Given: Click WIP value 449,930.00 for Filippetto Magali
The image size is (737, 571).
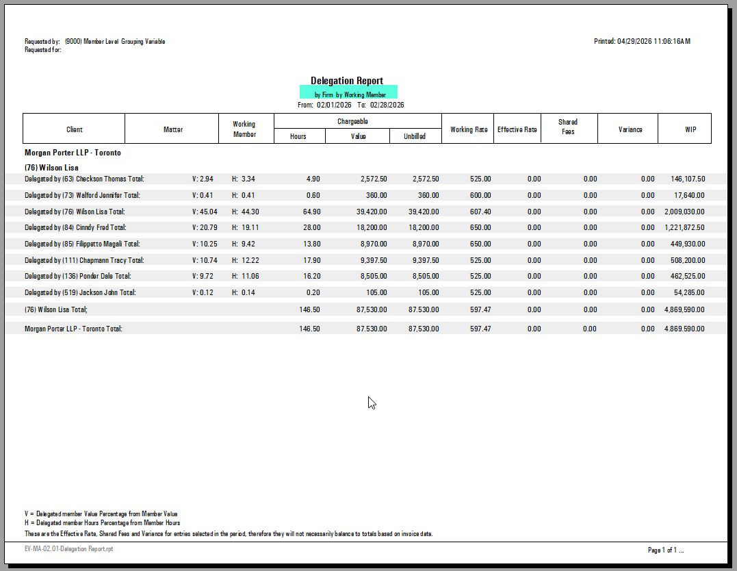Looking at the screenshot, I should pos(688,244).
